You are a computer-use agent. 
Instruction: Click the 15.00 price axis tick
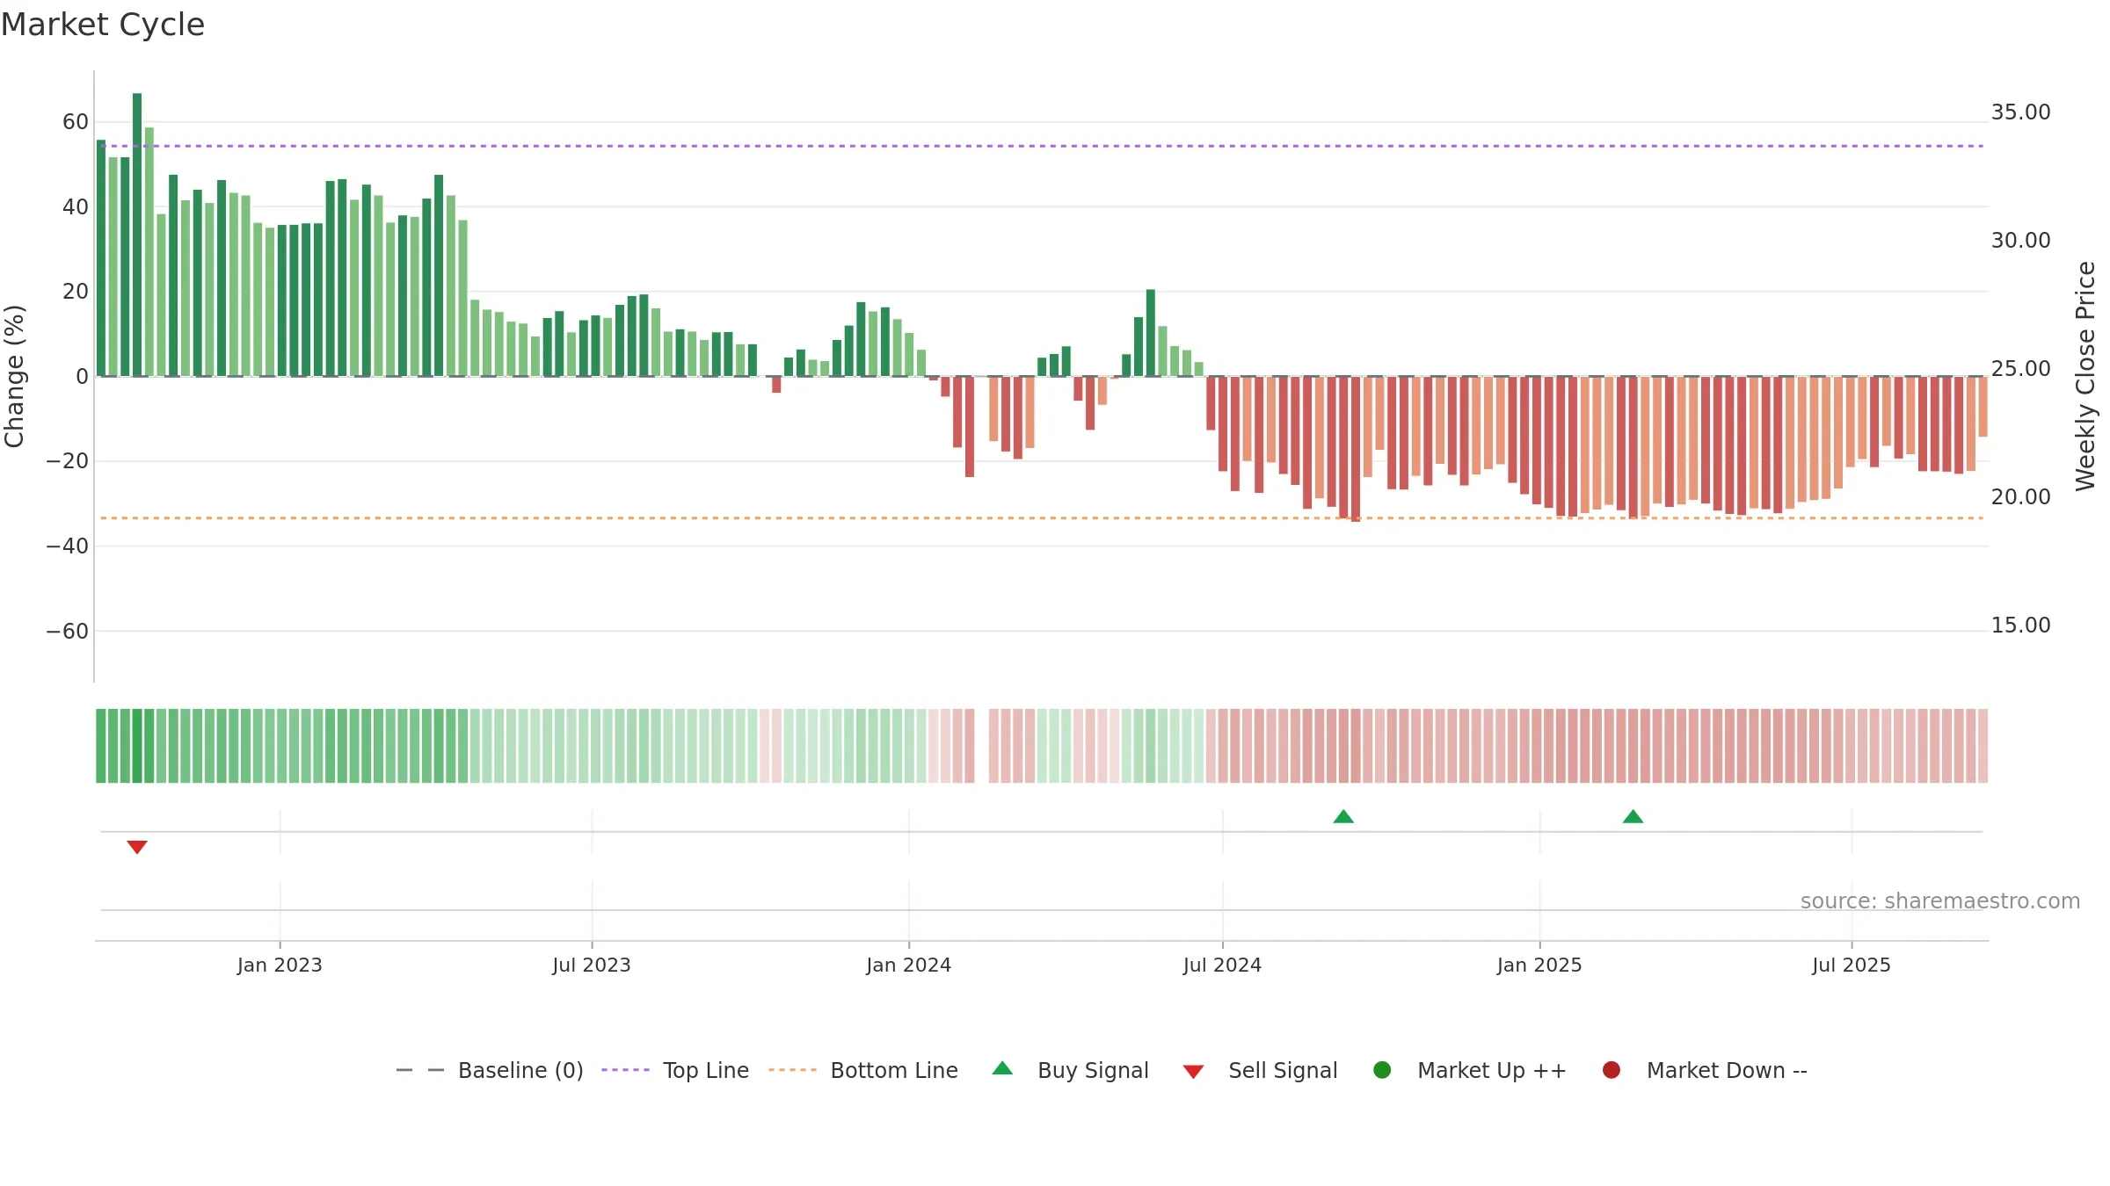2020,626
